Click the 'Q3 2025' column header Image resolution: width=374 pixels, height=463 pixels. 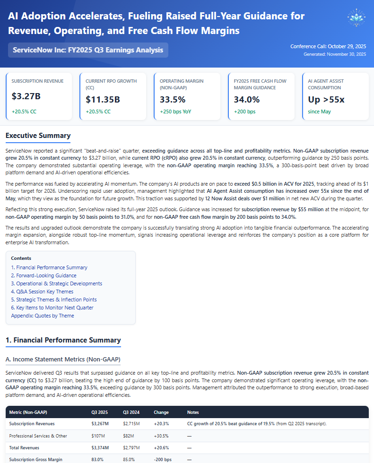(100, 412)
